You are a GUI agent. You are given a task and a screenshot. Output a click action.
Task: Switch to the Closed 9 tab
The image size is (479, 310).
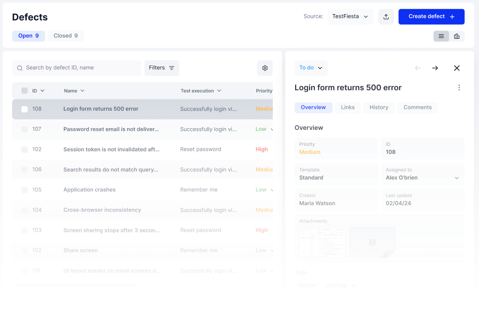point(66,36)
